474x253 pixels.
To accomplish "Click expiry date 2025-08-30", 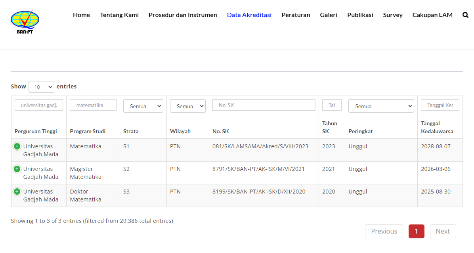I will tap(436, 192).
